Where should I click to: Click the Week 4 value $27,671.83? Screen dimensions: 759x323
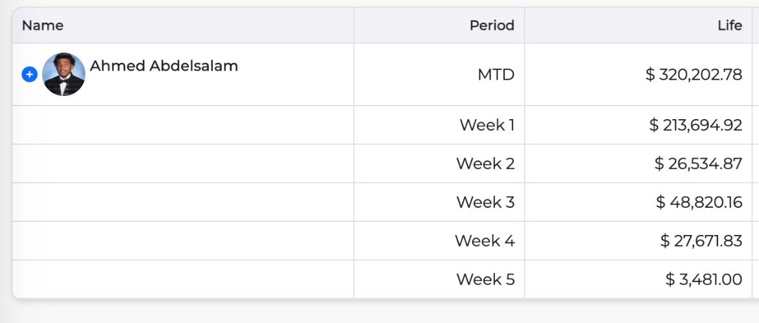[701, 241]
